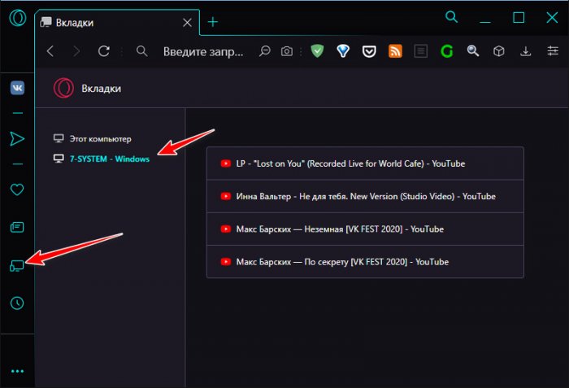Open synced Tabs sidebar icon

[x=17, y=266]
